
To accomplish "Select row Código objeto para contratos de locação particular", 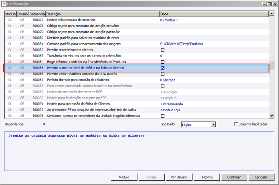I will click(137, 32).
